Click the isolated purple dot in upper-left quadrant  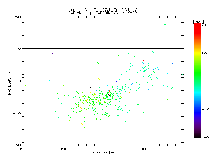pyautogui.click(x=52, y=53)
